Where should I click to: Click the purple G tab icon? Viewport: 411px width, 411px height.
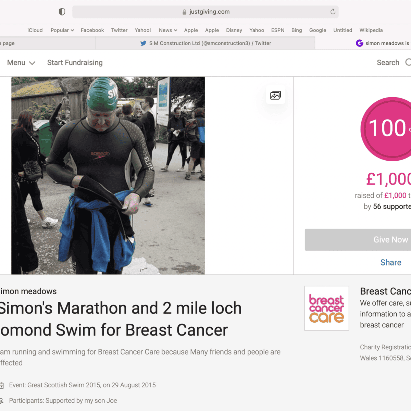[x=359, y=43]
